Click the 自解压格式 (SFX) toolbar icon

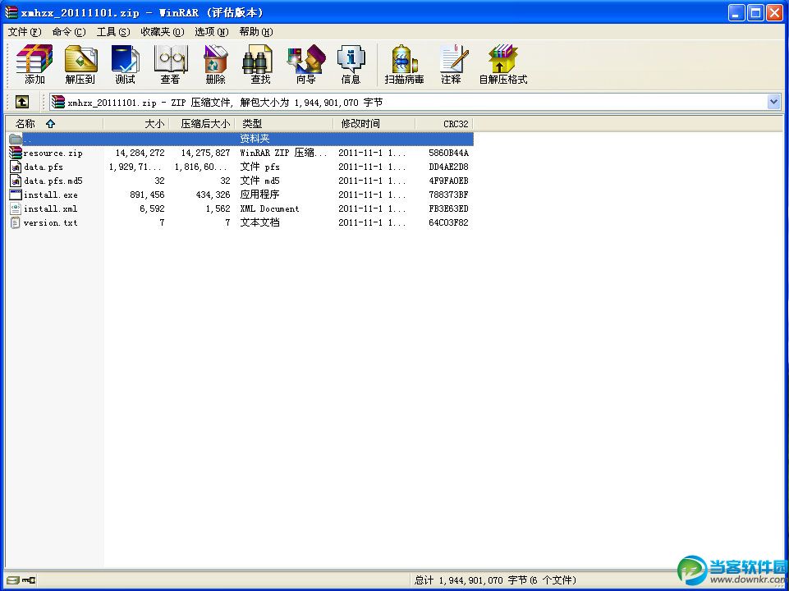tap(502, 64)
